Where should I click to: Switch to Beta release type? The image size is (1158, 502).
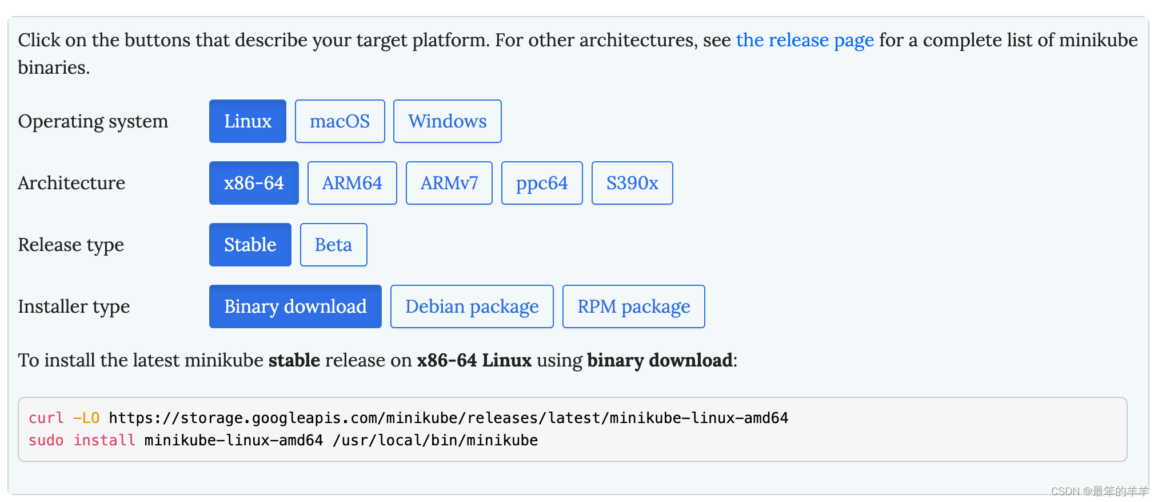334,245
